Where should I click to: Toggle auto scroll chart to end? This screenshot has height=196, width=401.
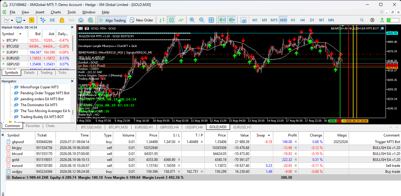222,20
